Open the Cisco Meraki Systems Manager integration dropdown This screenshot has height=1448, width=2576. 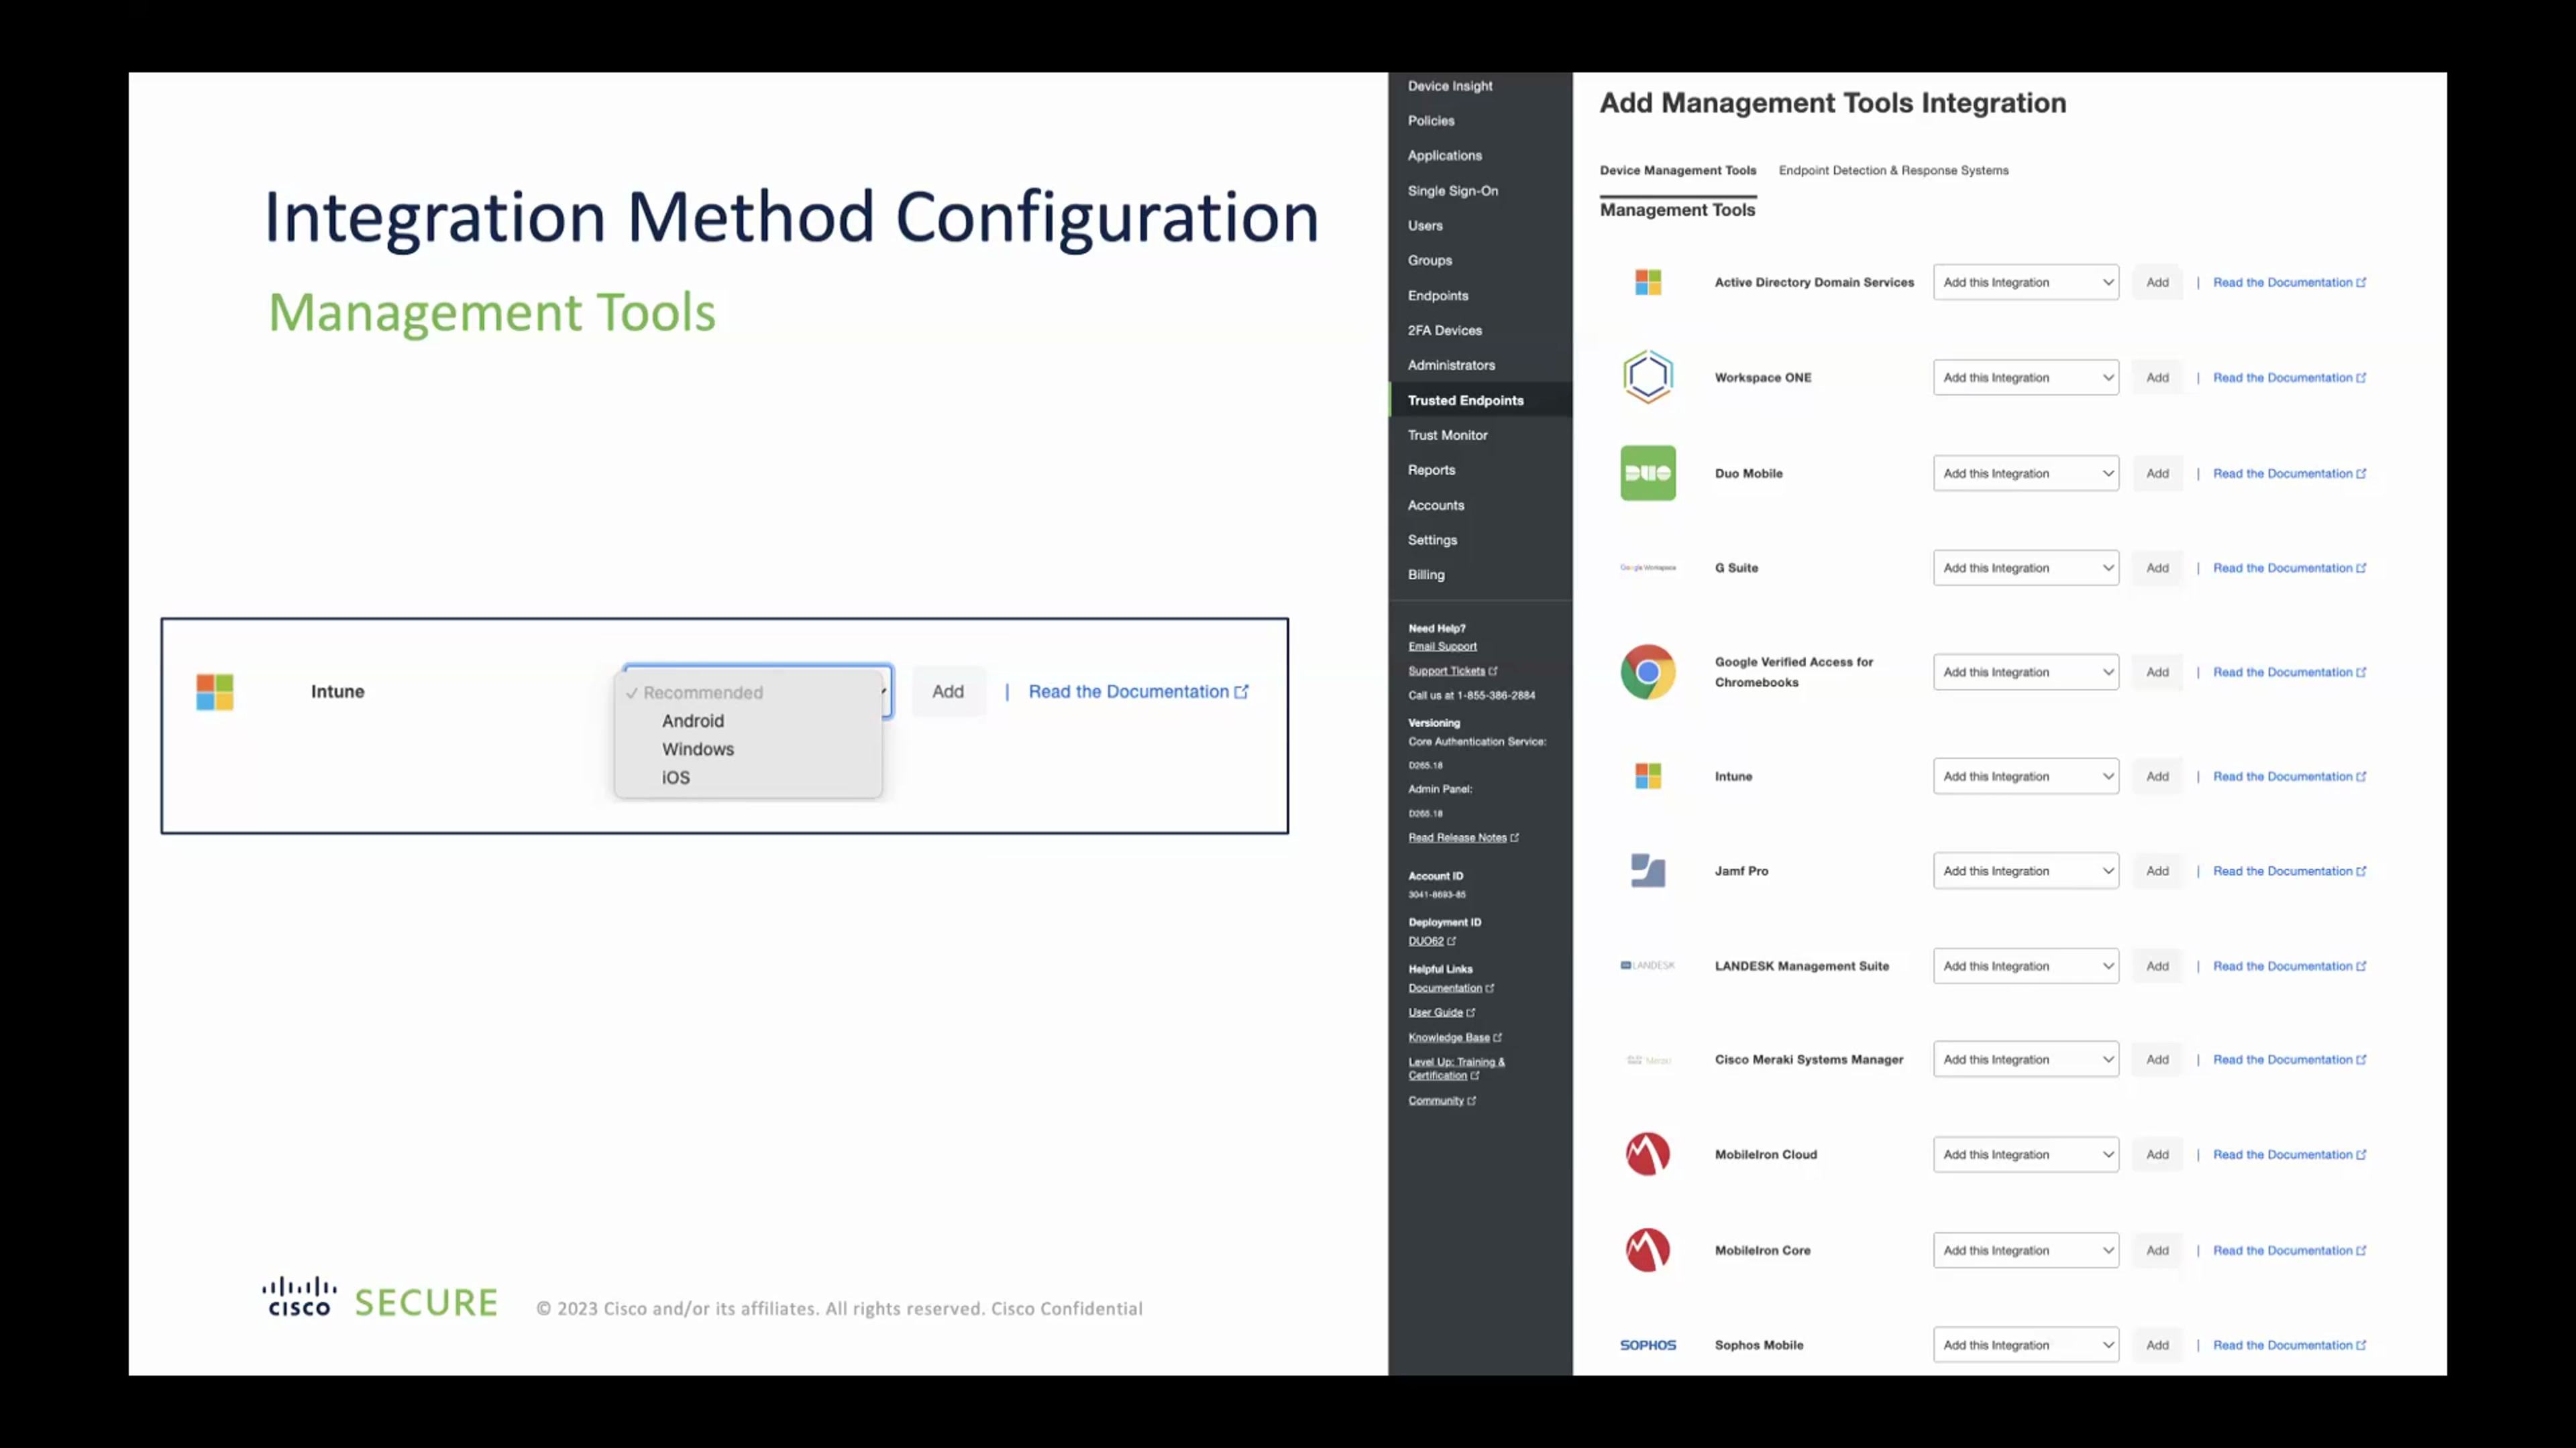pyautogui.click(x=2025, y=1059)
